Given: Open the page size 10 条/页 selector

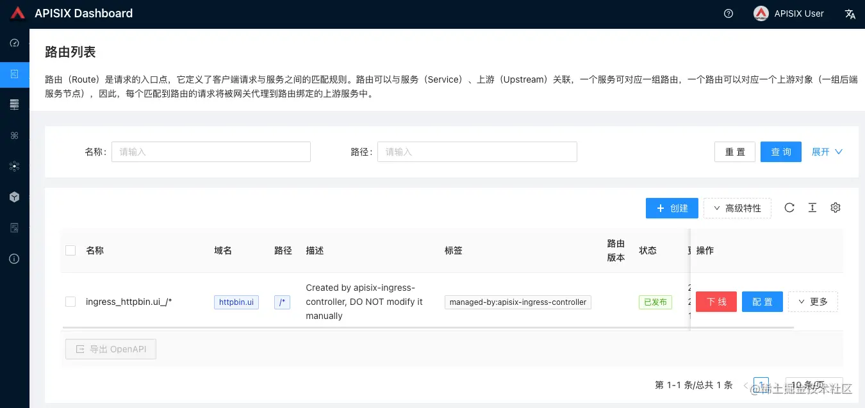Looking at the screenshot, I should pos(814,385).
